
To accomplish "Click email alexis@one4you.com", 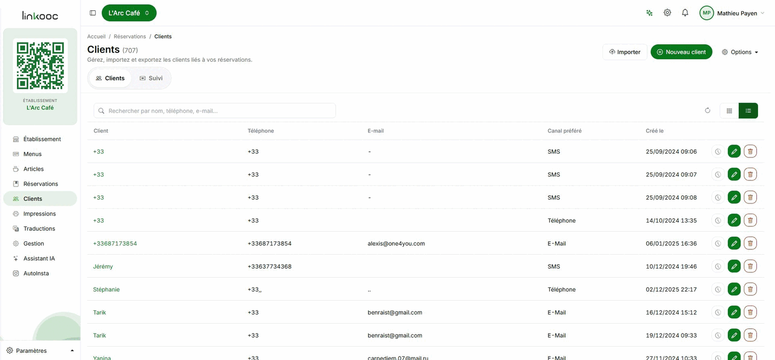I will coord(396,244).
